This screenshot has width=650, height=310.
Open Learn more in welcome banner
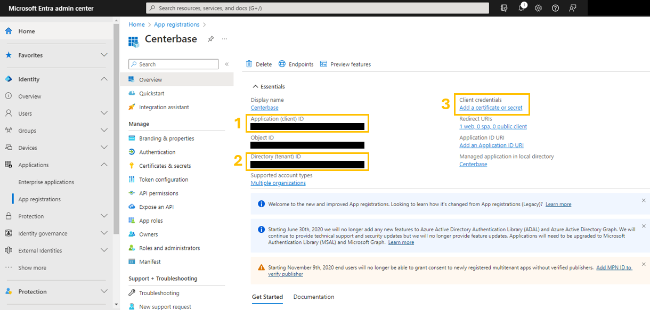point(558,204)
